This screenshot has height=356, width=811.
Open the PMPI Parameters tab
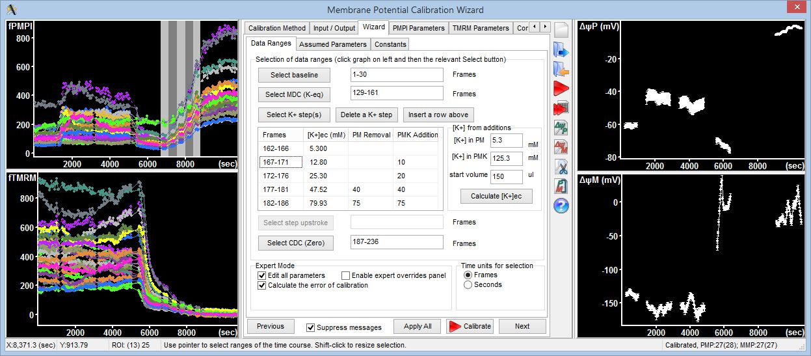pos(419,28)
